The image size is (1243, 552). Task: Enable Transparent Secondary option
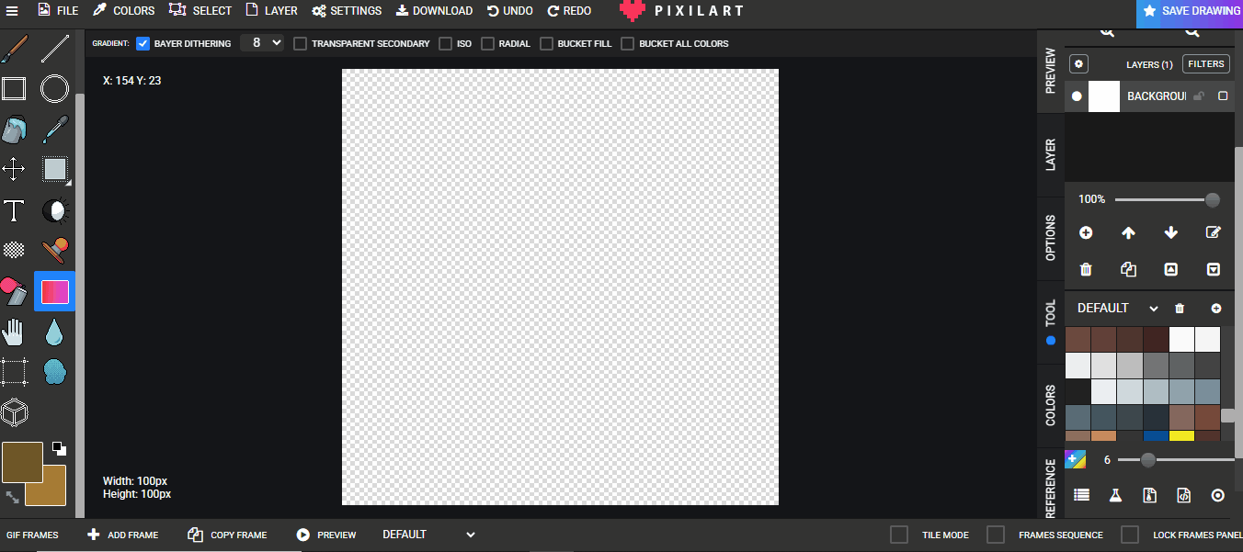coord(300,43)
